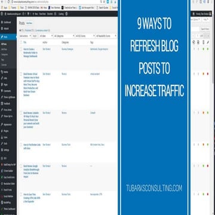
Task: Select the Posts pushpin icon in sidebar
Action: tap(2, 37)
